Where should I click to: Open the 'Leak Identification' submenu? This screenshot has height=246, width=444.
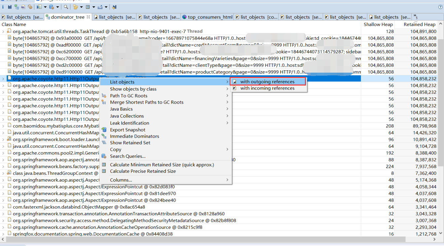coord(165,123)
